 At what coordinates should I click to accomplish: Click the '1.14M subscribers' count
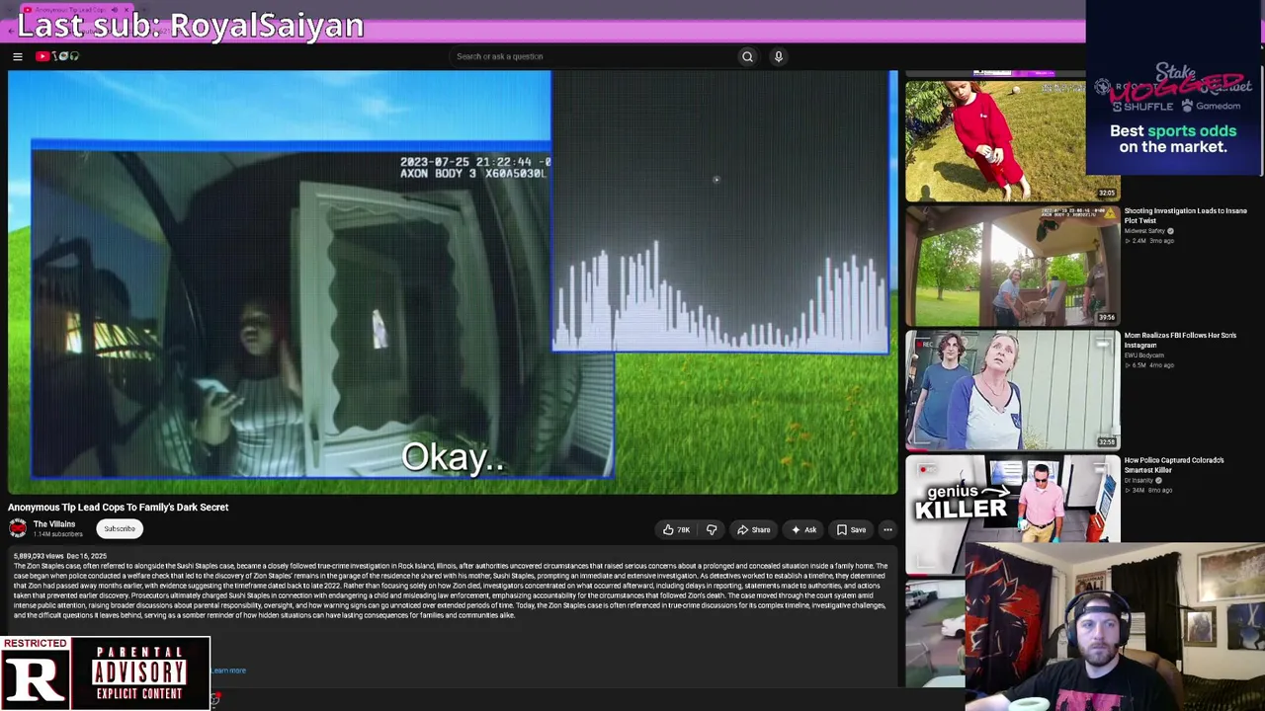point(58,534)
